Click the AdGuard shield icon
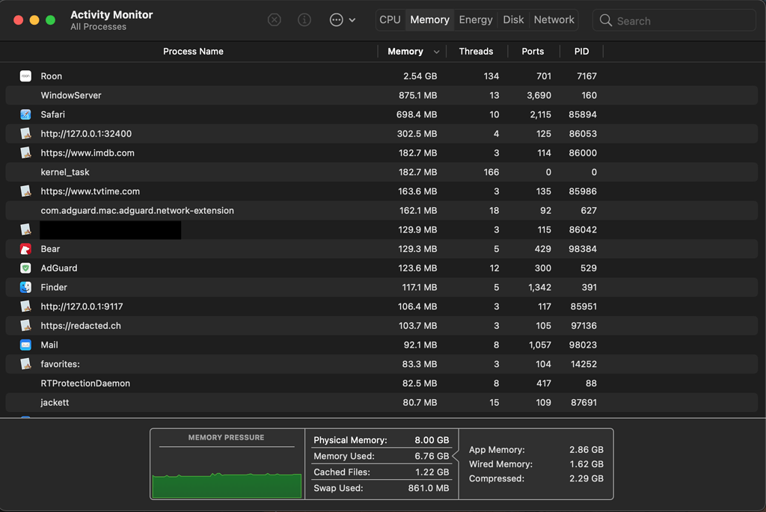 tap(24, 268)
